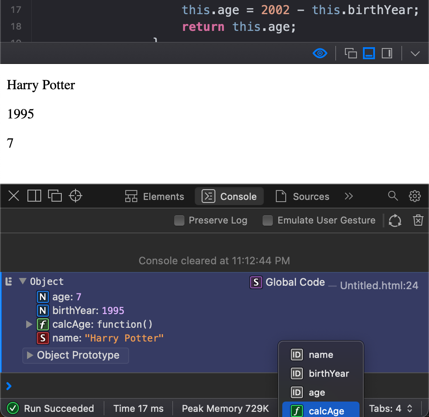Image resolution: width=429 pixels, height=417 pixels.
Task: Click the Run Succeeded status text
Action: pos(59,408)
